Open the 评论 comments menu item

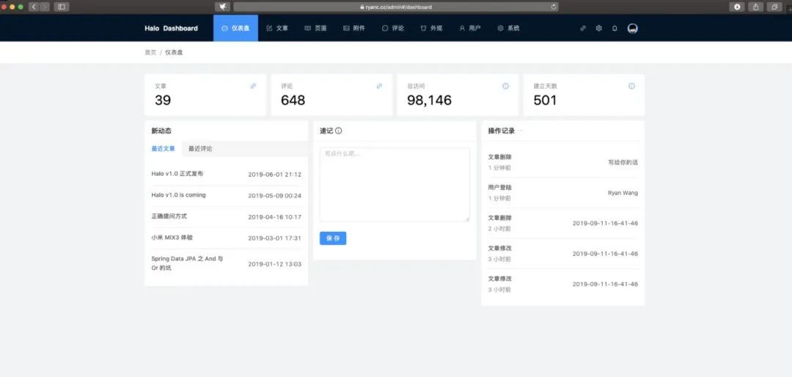click(x=392, y=29)
